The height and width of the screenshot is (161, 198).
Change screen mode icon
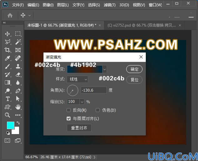tap(18, 140)
